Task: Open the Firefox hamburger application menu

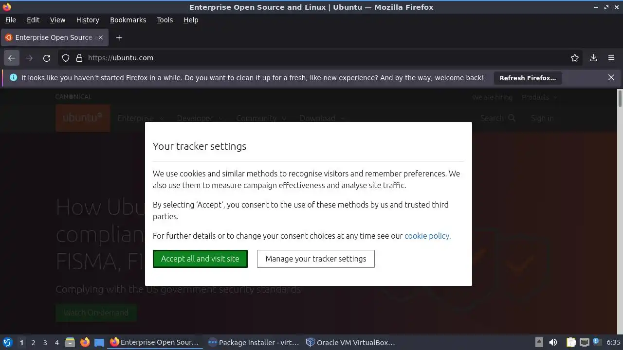Action: tap(611, 58)
